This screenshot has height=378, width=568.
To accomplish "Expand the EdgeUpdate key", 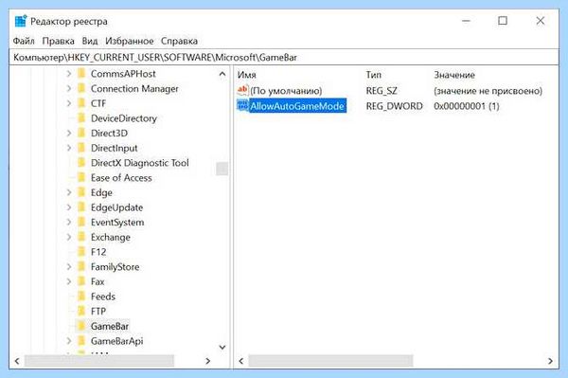I will click(69, 207).
